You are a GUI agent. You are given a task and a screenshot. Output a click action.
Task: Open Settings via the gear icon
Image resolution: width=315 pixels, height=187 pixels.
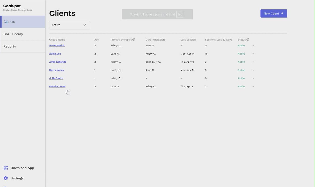point(6,178)
